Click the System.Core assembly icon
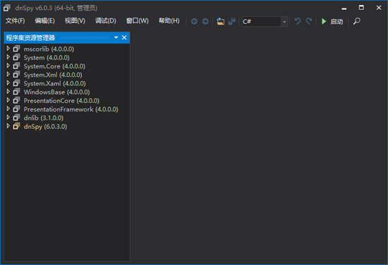 tap(16, 66)
